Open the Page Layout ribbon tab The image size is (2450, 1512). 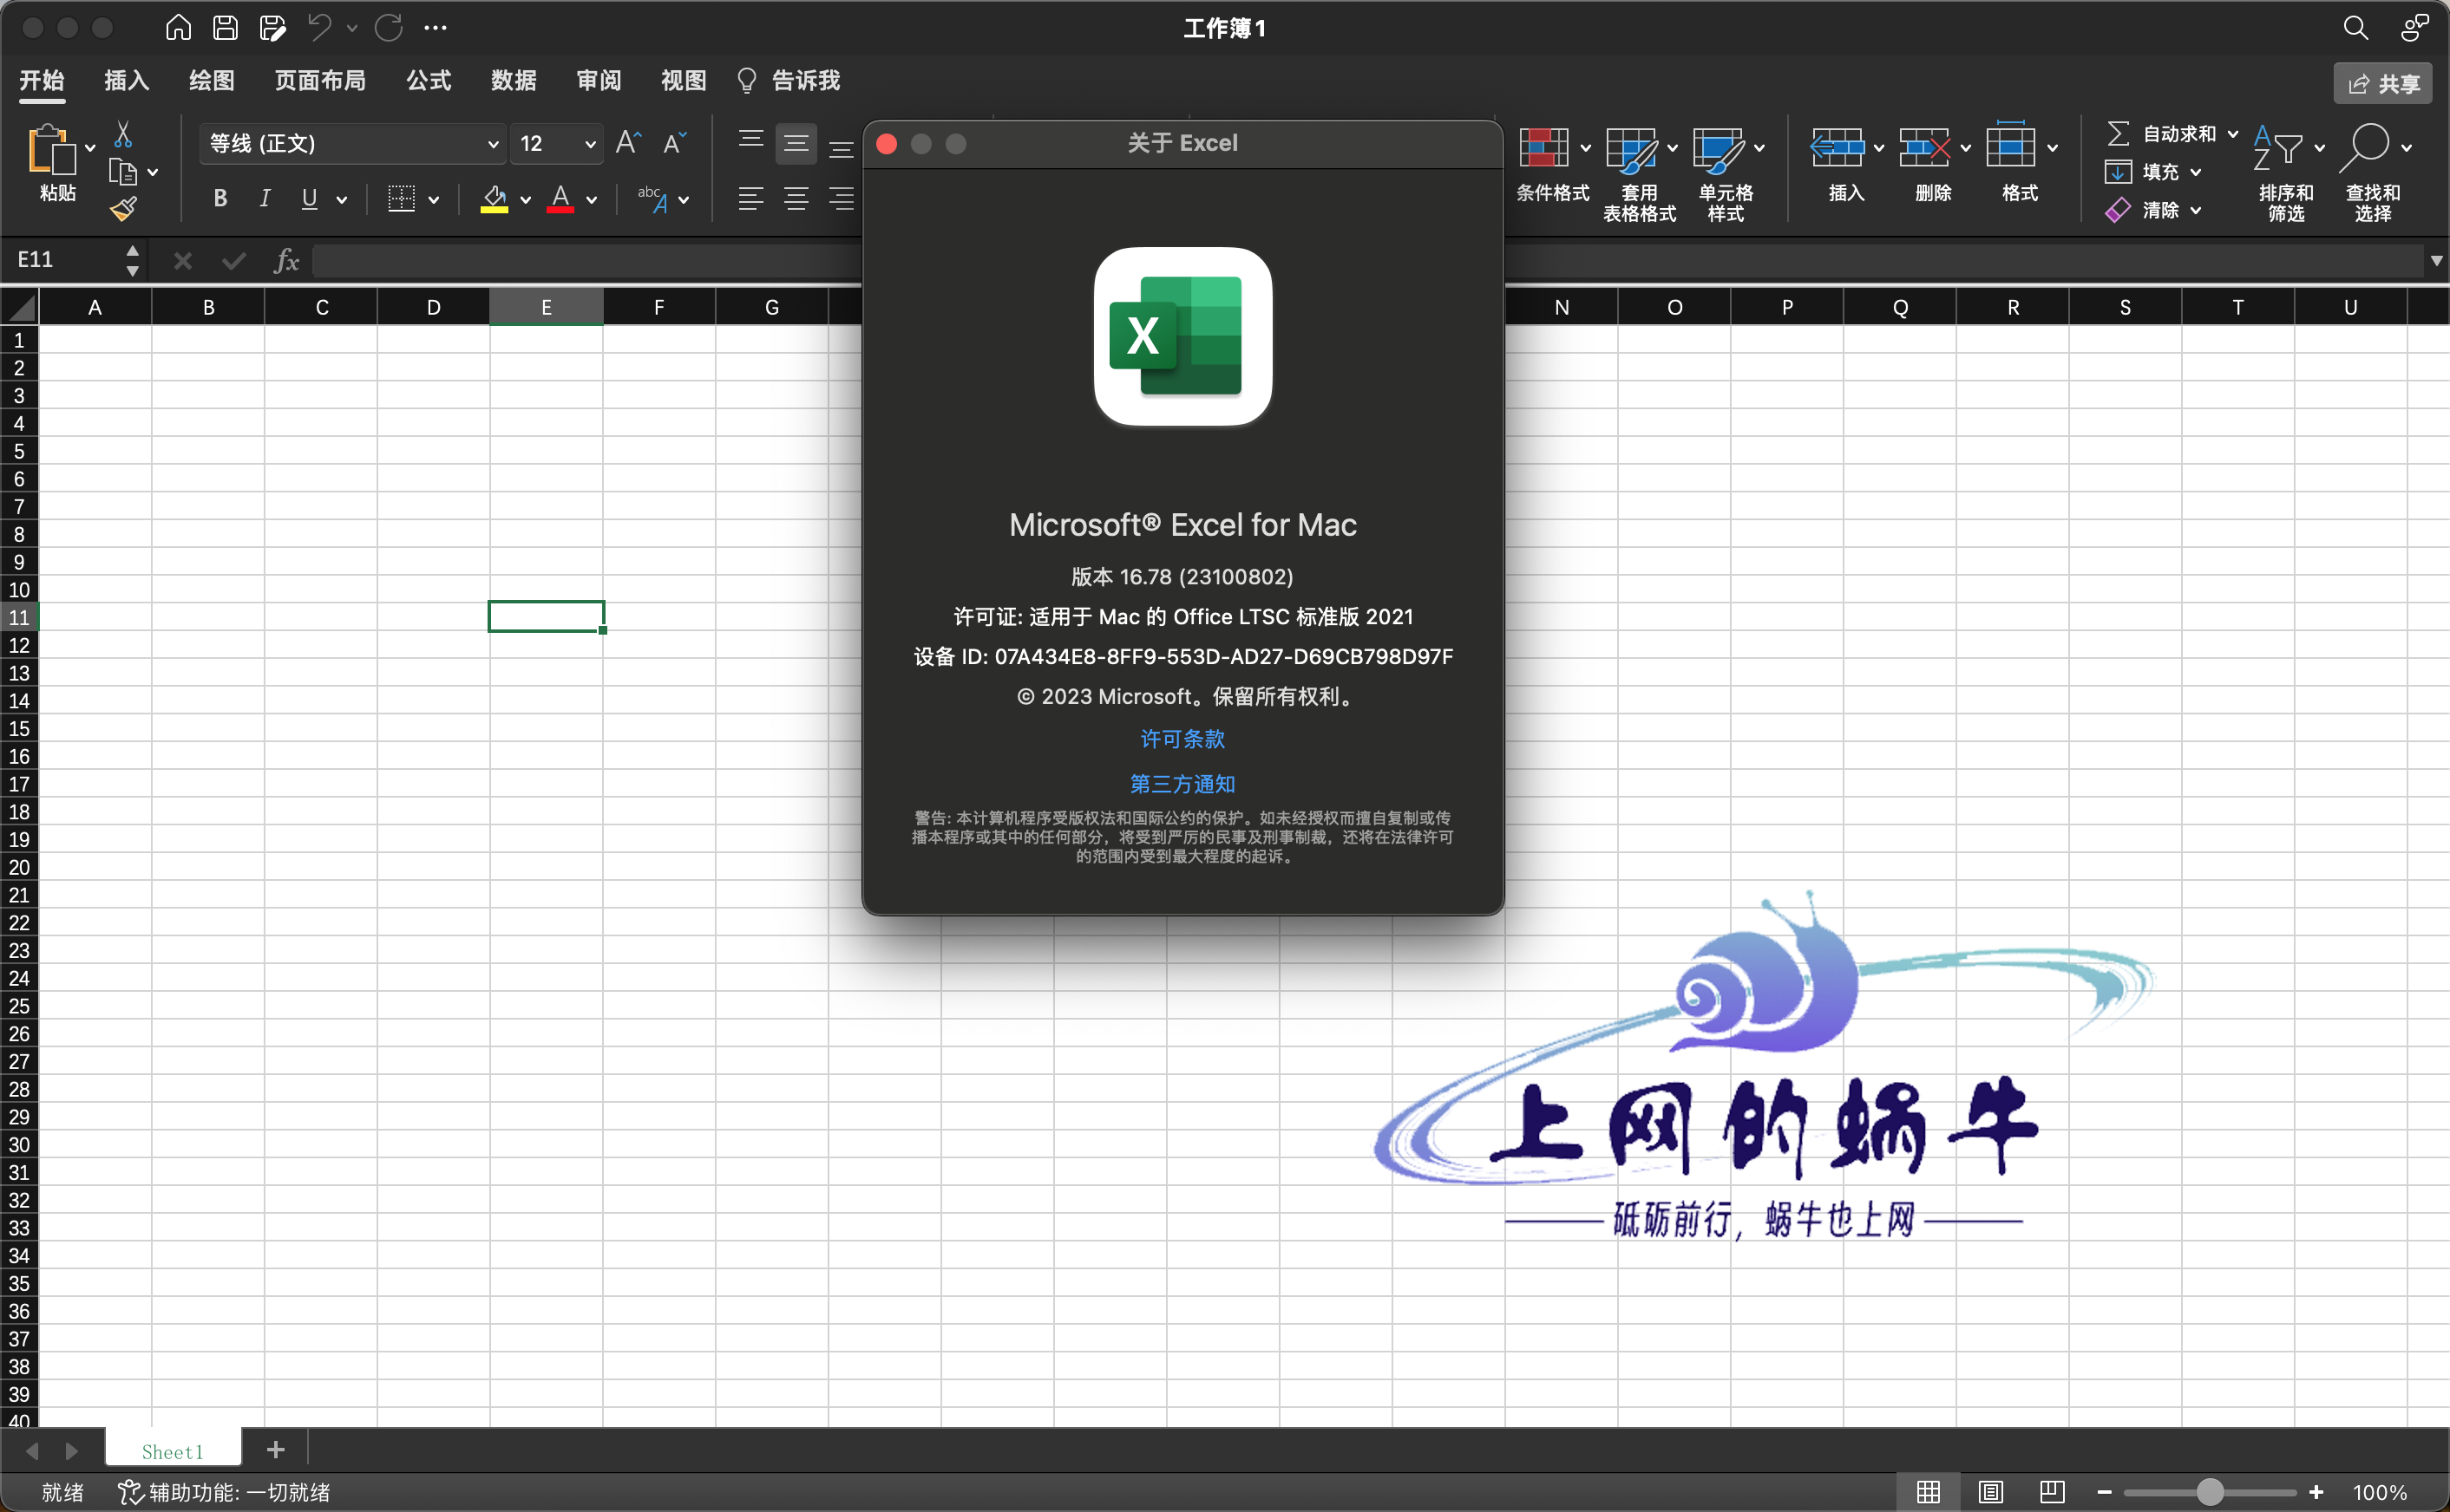320,80
